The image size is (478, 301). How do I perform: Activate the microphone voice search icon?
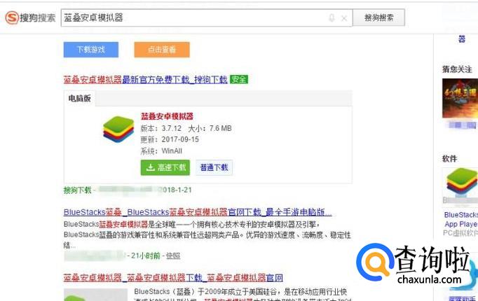[332, 18]
